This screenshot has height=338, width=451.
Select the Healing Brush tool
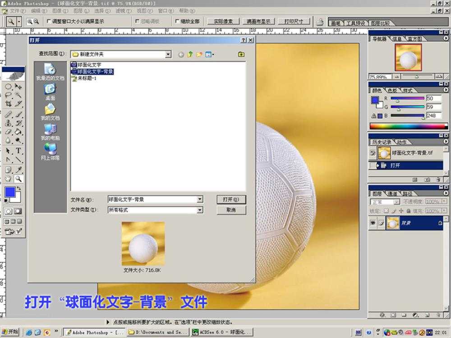(x=8, y=114)
